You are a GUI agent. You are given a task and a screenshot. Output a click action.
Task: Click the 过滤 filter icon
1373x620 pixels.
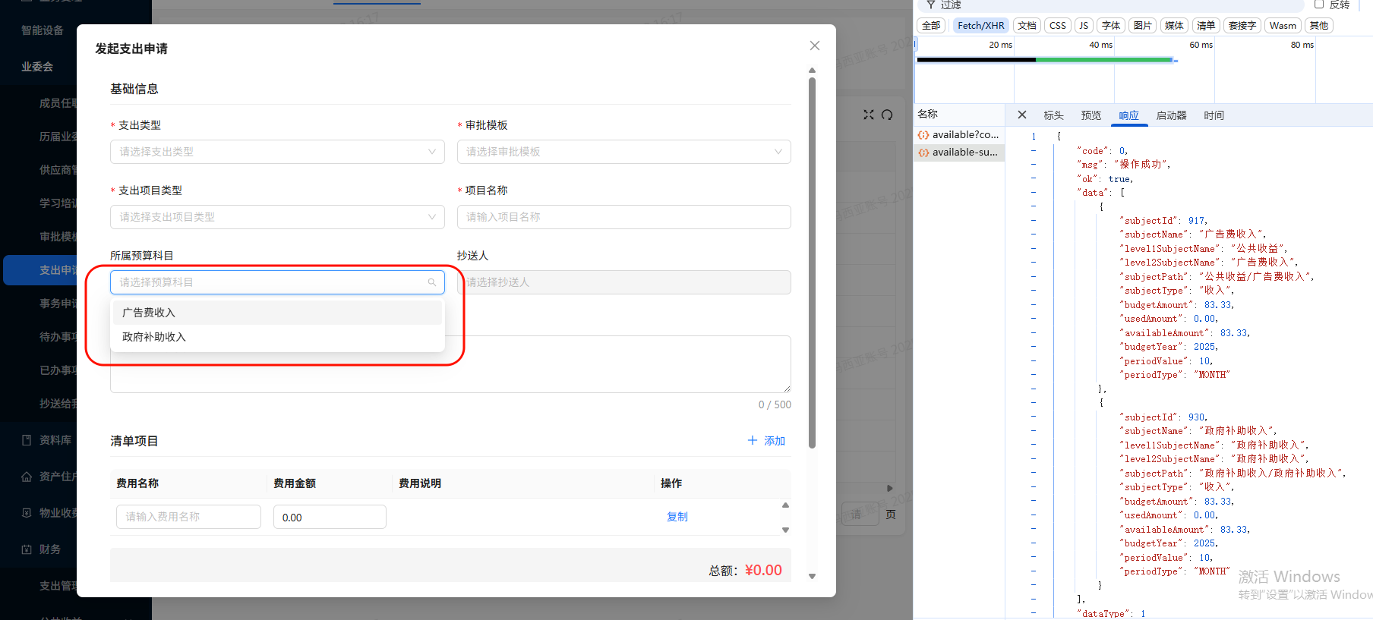coord(931,5)
